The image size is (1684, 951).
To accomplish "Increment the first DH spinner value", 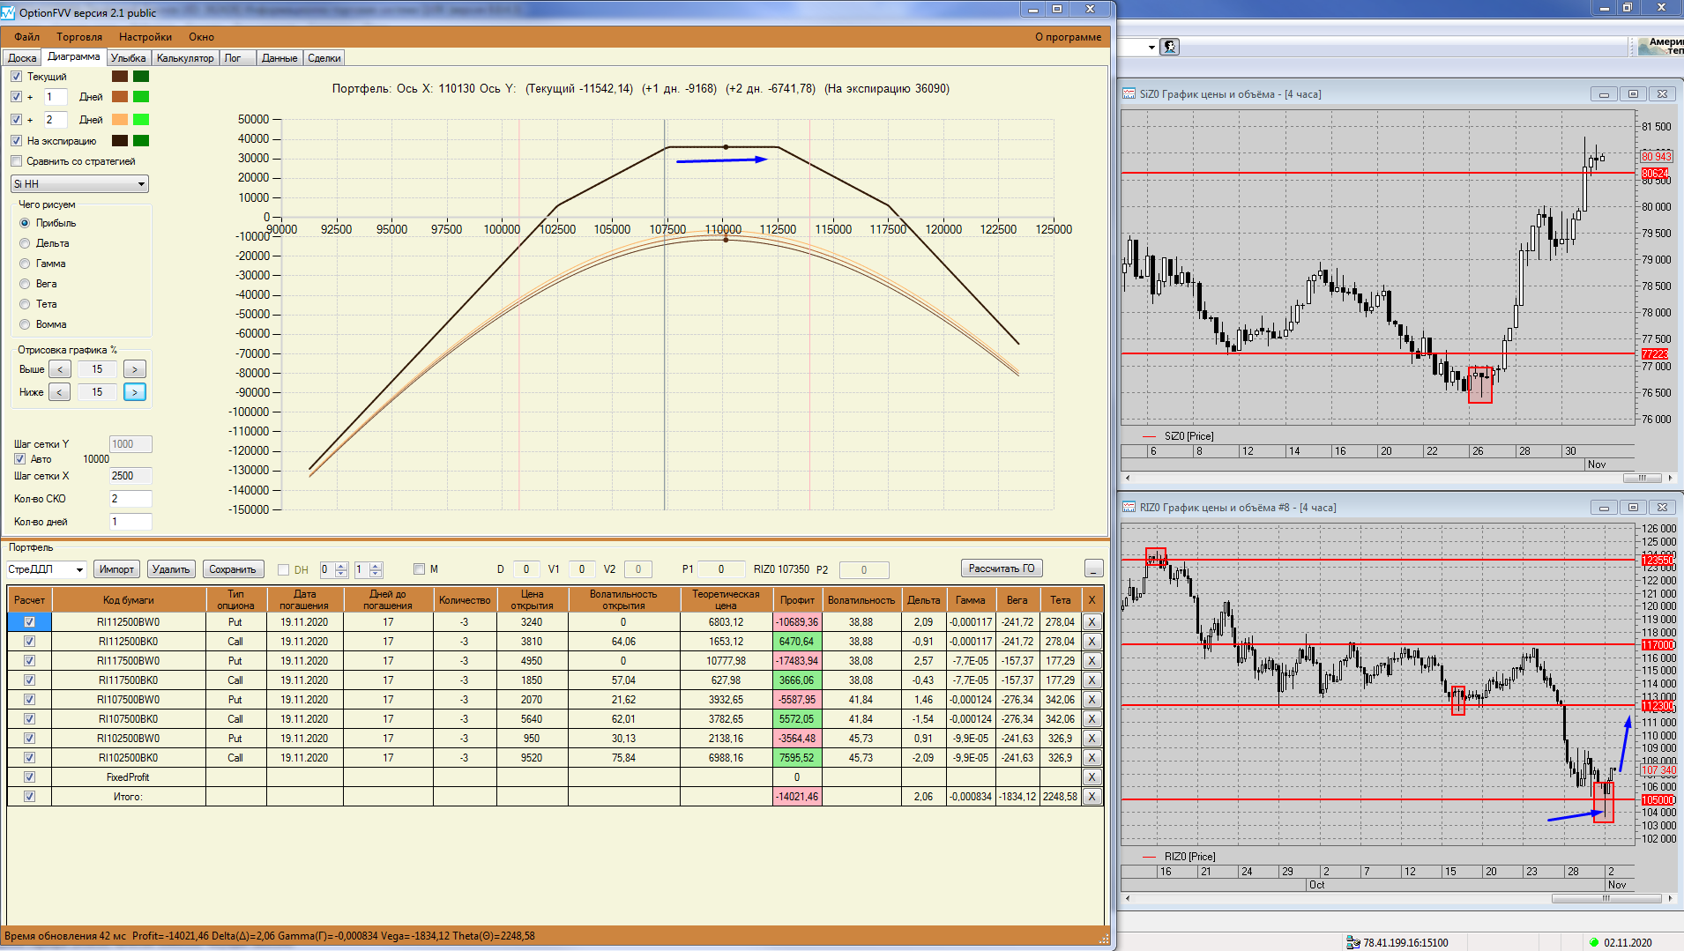I will 342,566.
